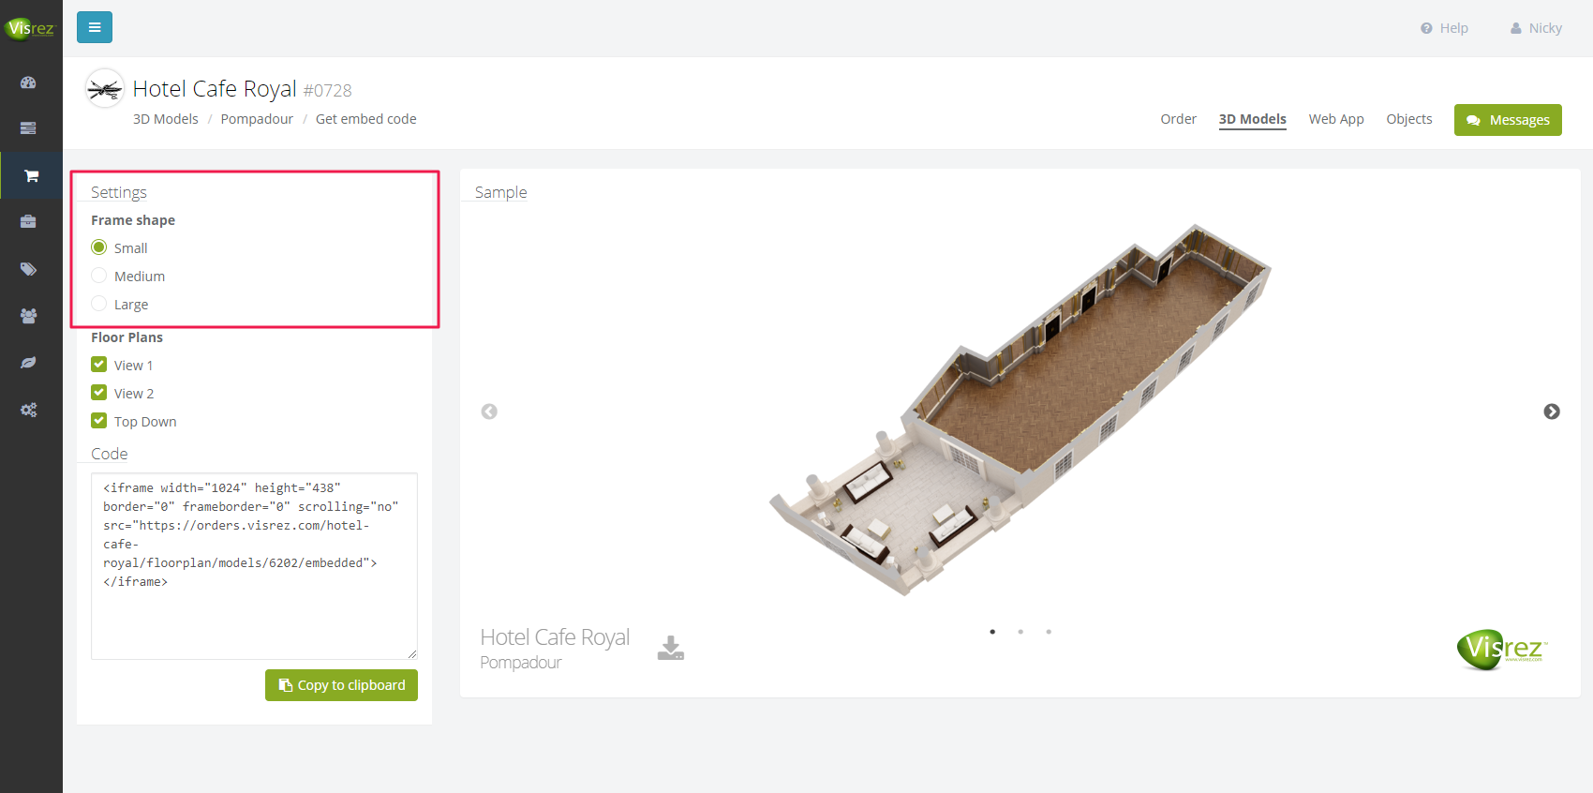This screenshot has width=1593, height=793.
Task: Open the 3D Models tab
Action: pyautogui.click(x=1252, y=119)
